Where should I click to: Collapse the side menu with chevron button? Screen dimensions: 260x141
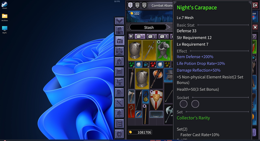pos(119,21)
